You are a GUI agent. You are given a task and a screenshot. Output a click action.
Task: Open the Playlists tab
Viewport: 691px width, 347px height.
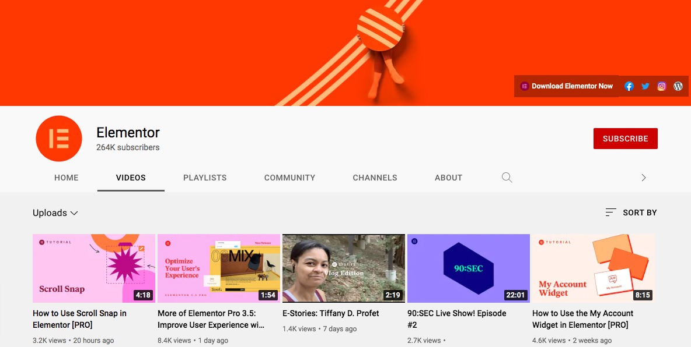[205, 178]
